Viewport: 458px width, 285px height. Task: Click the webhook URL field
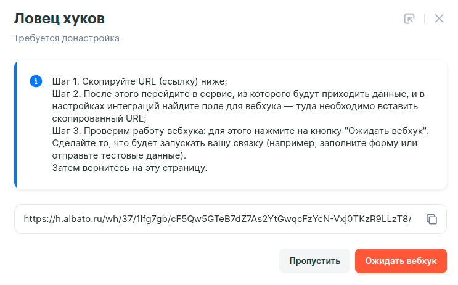(x=217, y=219)
